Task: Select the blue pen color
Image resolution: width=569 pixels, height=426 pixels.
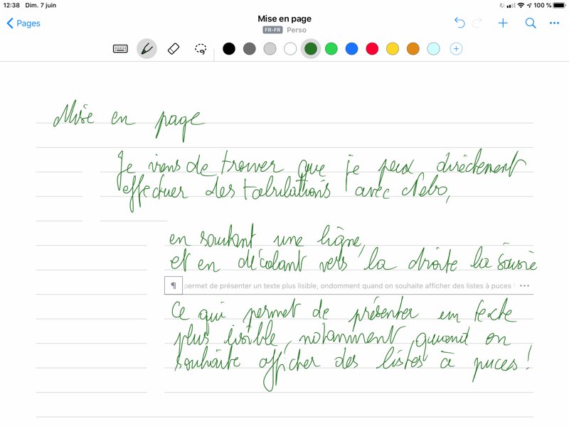Action: coord(351,49)
